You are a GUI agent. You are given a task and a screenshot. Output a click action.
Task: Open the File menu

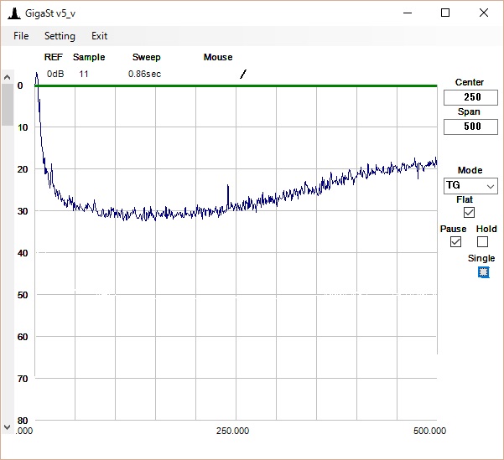21,36
